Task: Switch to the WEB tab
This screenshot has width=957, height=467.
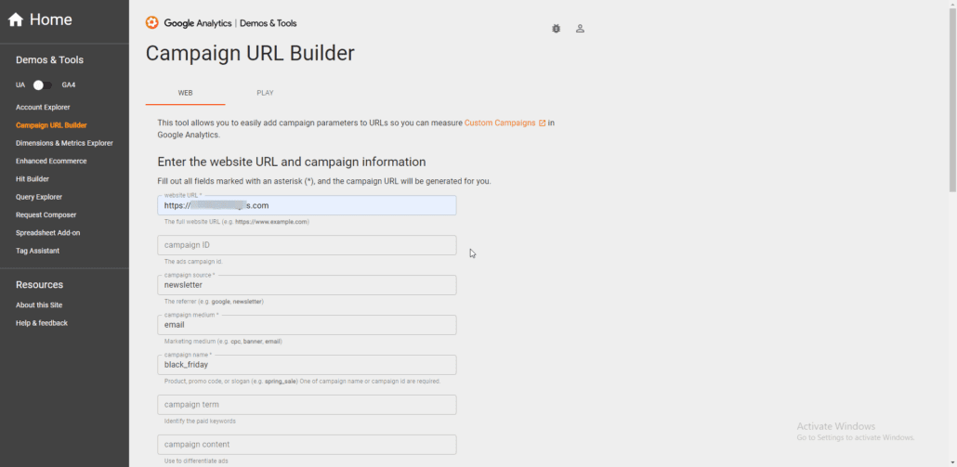Action: click(x=186, y=93)
